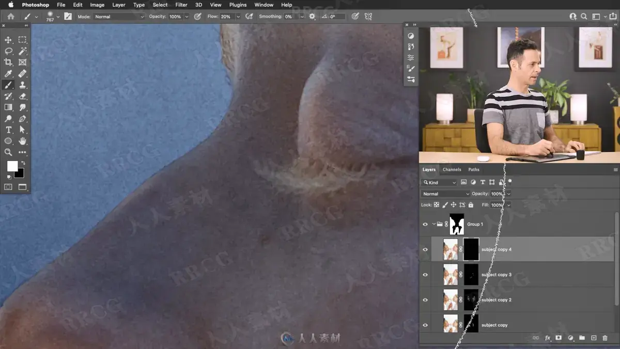Toggle lock image pixels brush icon

pyautogui.click(x=445, y=205)
